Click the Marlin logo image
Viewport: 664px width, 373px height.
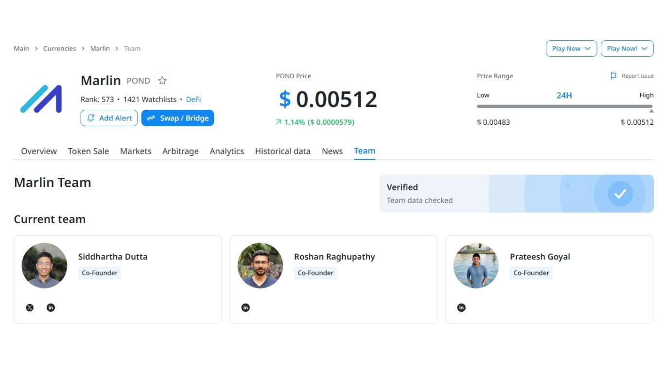click(41, 99)
